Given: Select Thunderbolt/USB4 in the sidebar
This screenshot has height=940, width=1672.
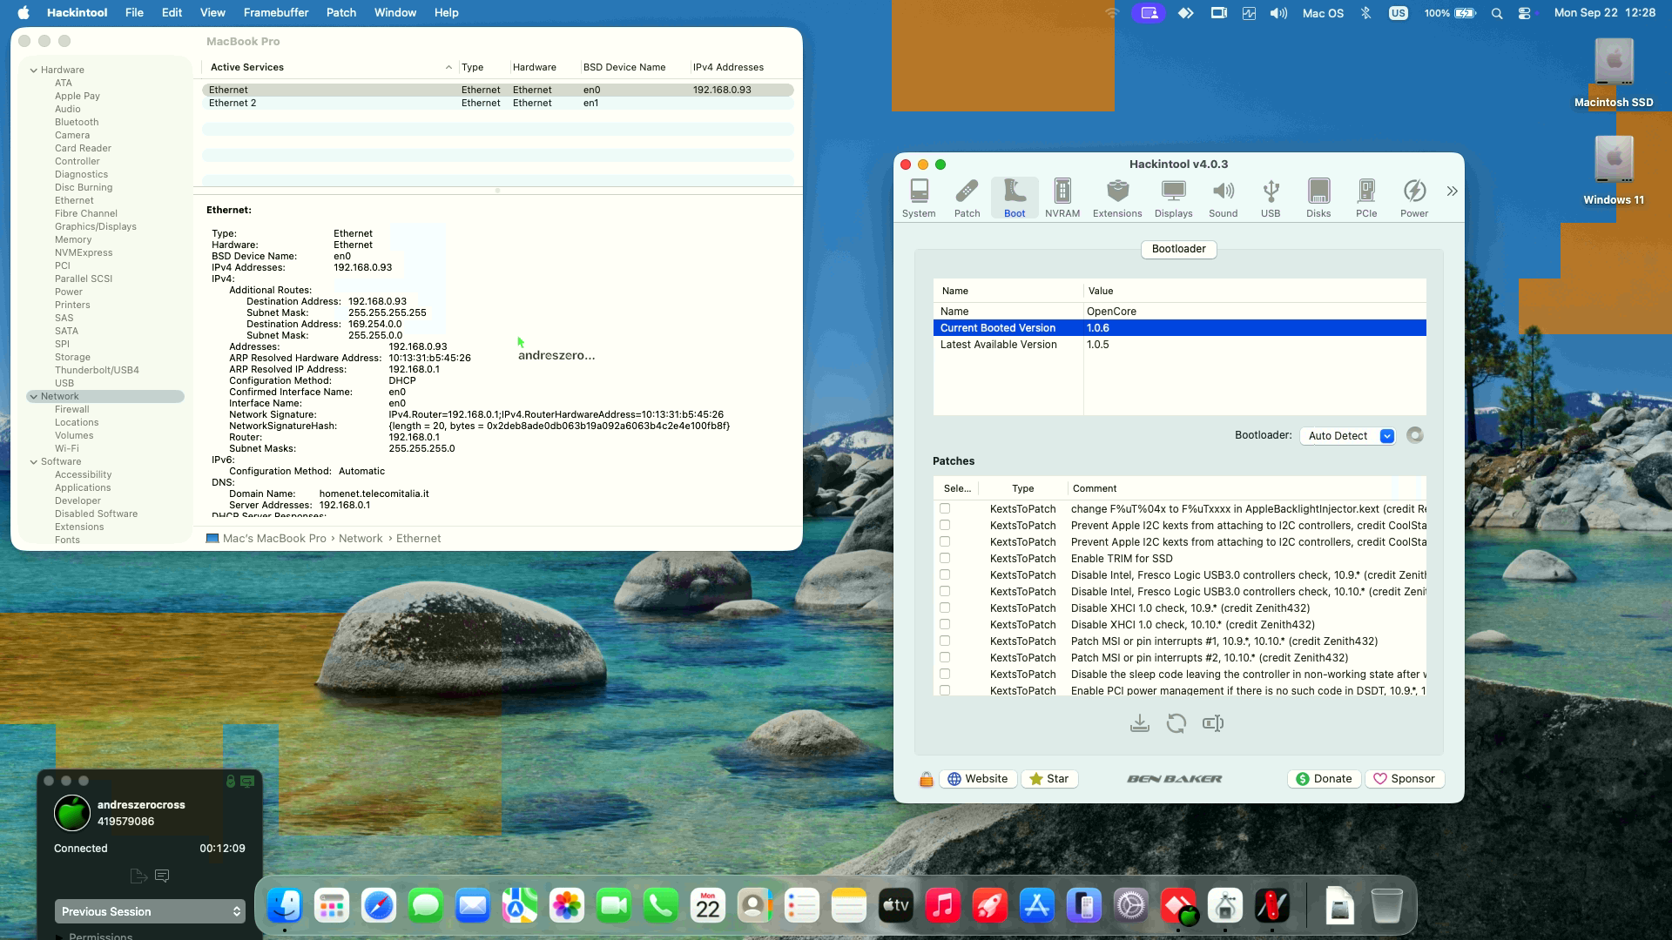Looking at the screenshot, I should tap(97, 371).
